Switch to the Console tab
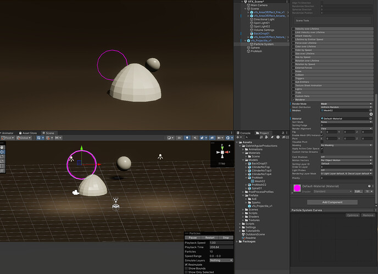The image size is (378, 274). [244, 133]
